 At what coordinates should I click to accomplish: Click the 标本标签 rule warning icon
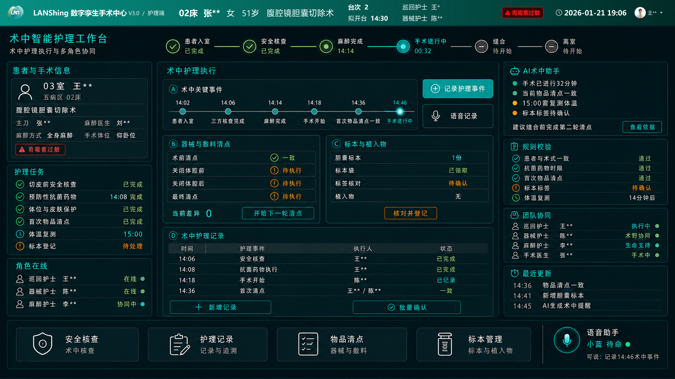pos(516,188)
